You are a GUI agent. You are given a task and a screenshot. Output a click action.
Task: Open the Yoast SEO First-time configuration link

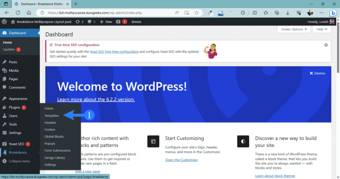114,52
